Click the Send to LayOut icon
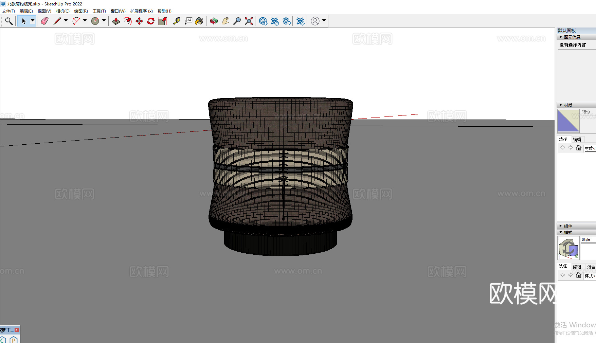596x343 pixels. click(287, 21)
